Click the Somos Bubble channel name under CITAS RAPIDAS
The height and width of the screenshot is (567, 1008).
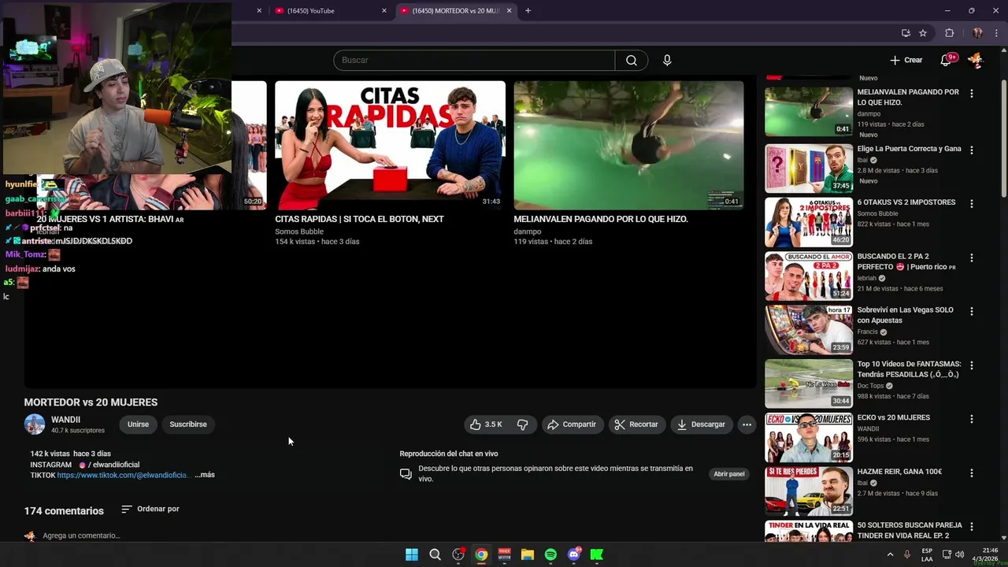(299, 232)
